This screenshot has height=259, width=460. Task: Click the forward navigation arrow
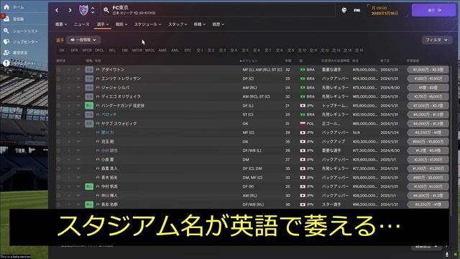70,10
